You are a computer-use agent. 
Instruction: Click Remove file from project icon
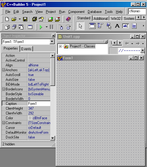coord(58,19)
